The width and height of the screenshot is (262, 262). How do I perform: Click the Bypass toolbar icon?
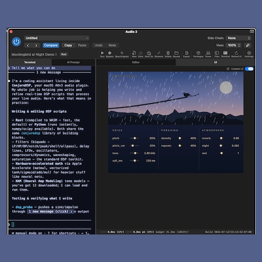(110, 53)
